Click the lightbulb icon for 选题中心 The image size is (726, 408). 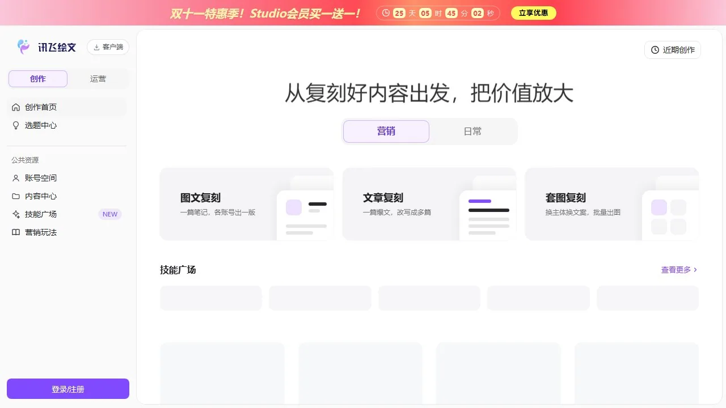[x=16, y=125]
